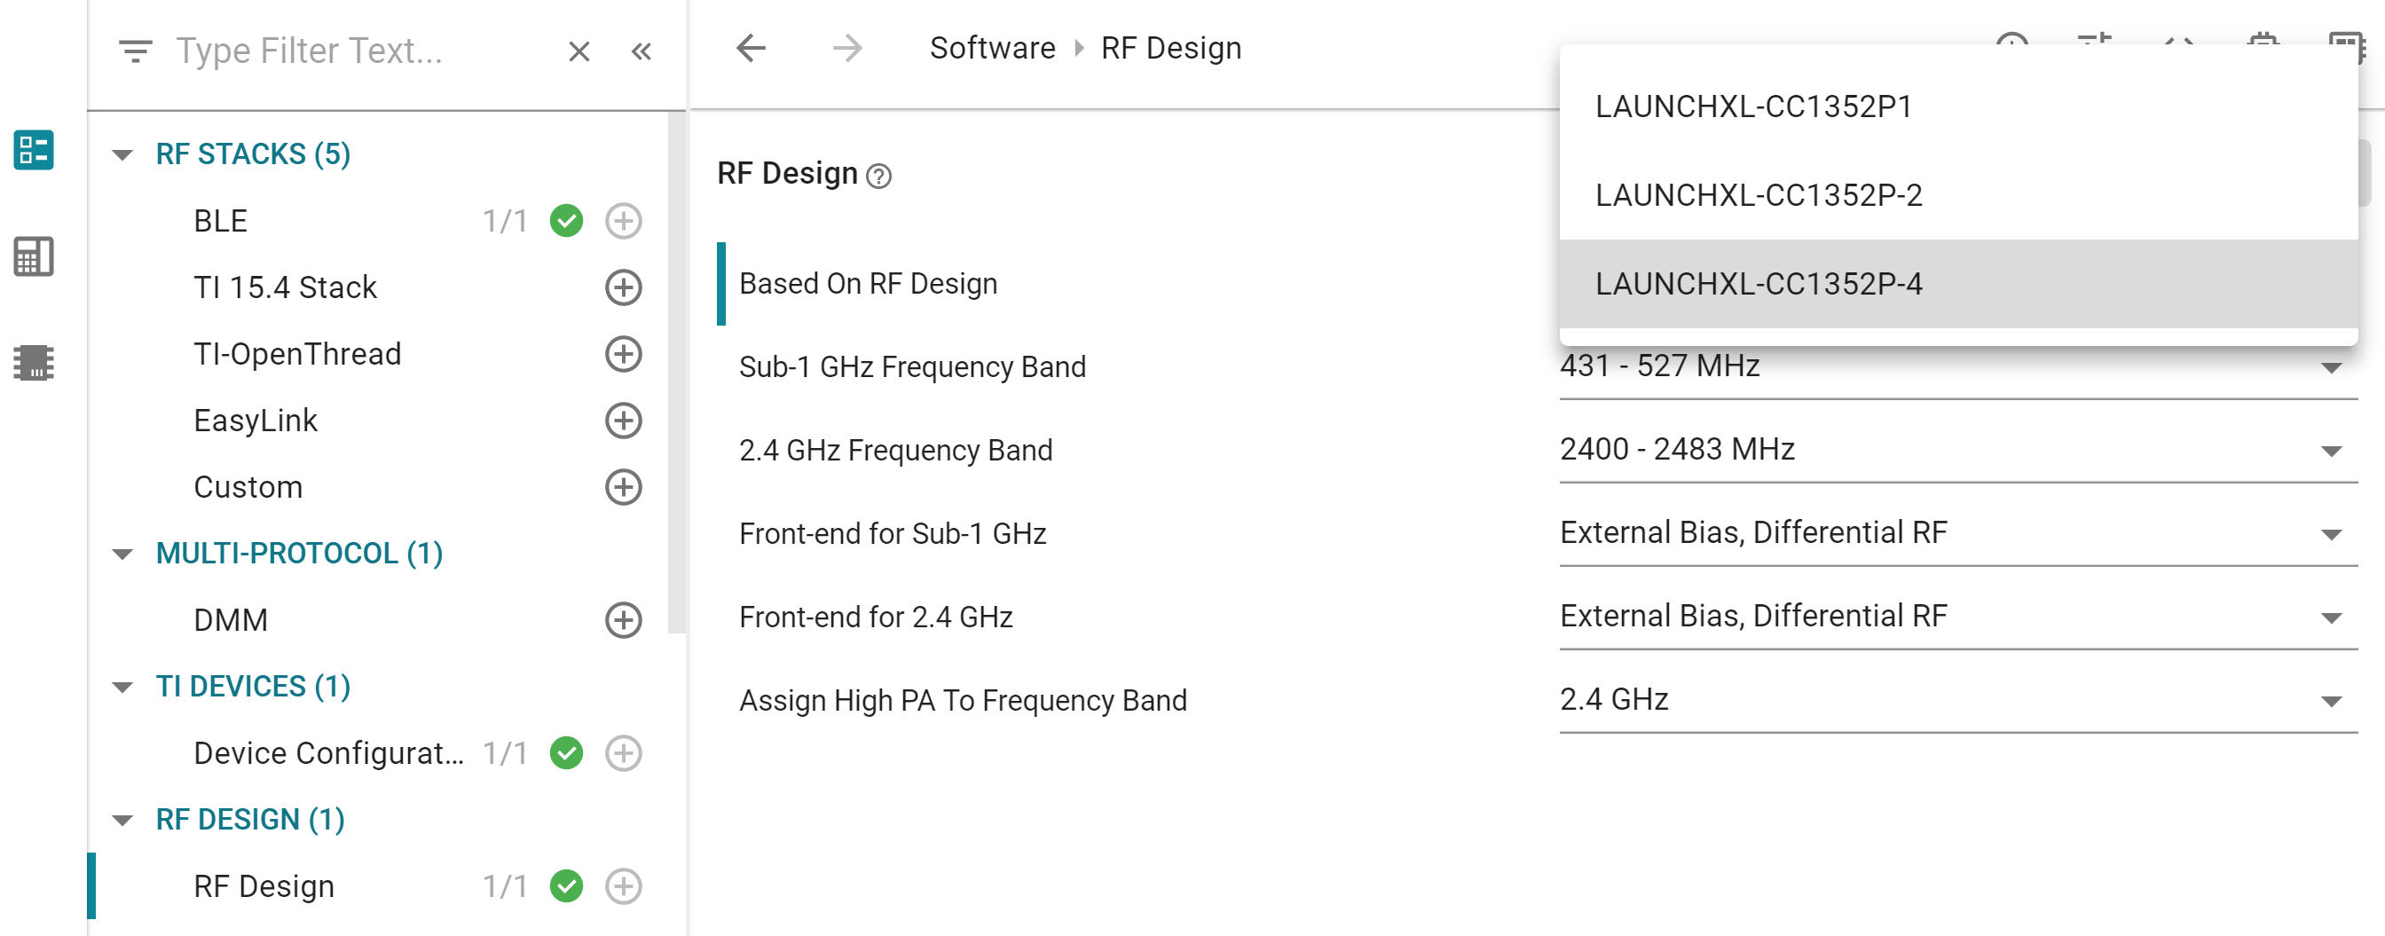Add TI-OpenThread with plus icon
Screen dimensions: 2385x936
623,355
